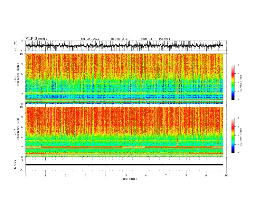Click the ch.2 PSD color scale bar
The image size is (255, 197).
pos(233,136)
